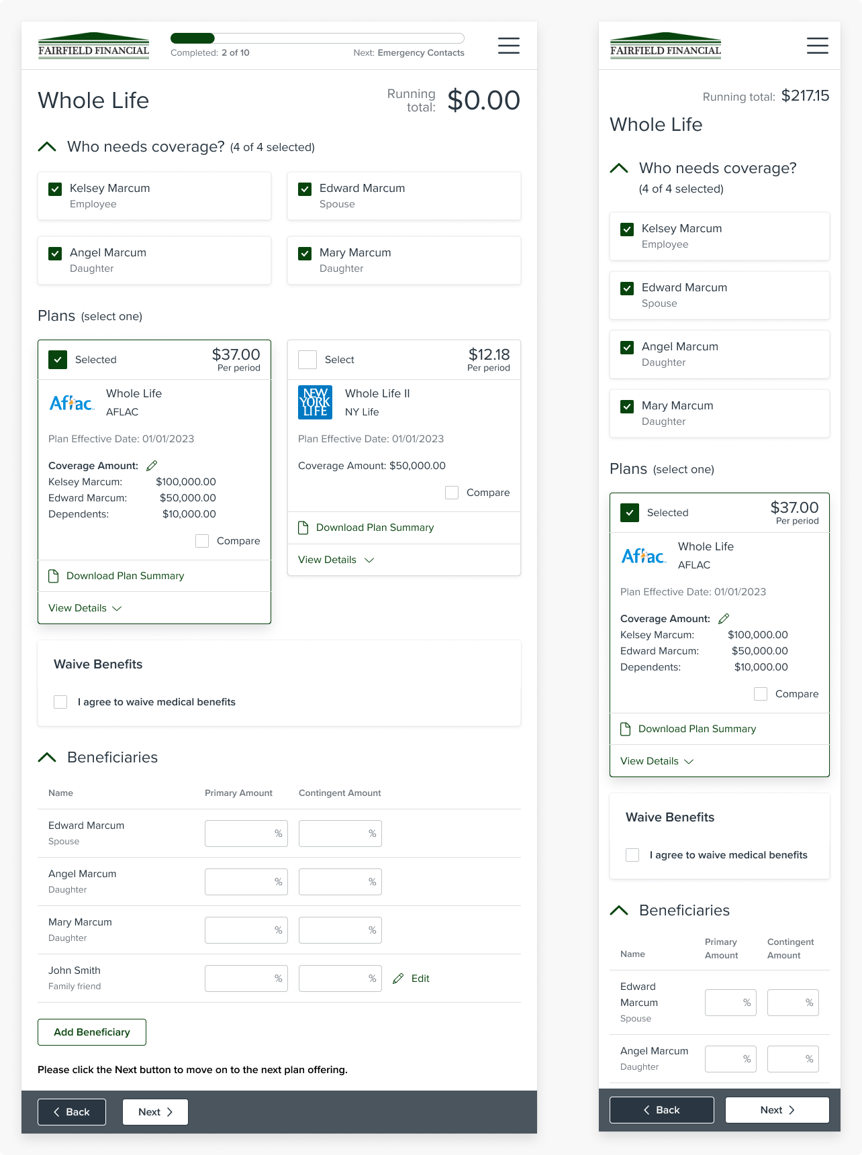862x1155 pixels.
Task: Check Select box for Whole Life II plan
Action: coord(307,360)
